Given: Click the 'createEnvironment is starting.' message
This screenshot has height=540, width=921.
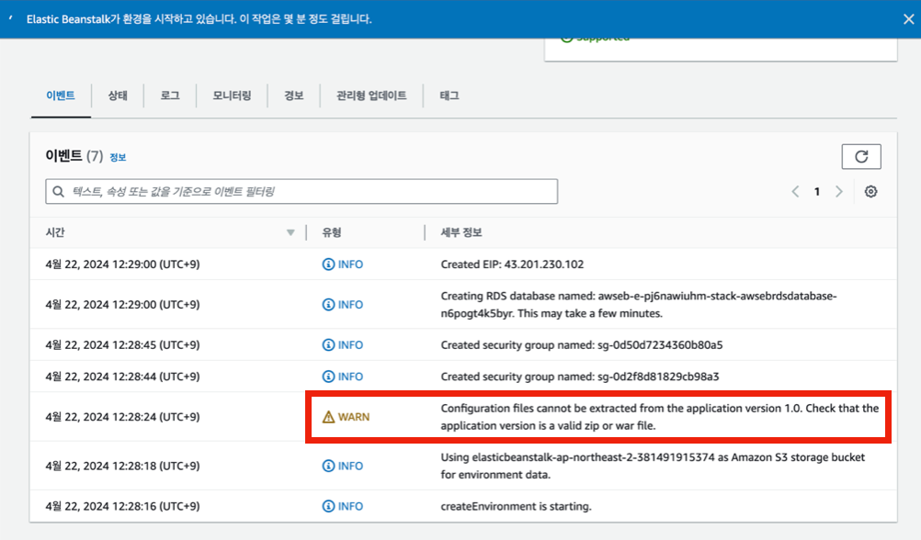Looking at the screenshot, I should tap(516, 506).
